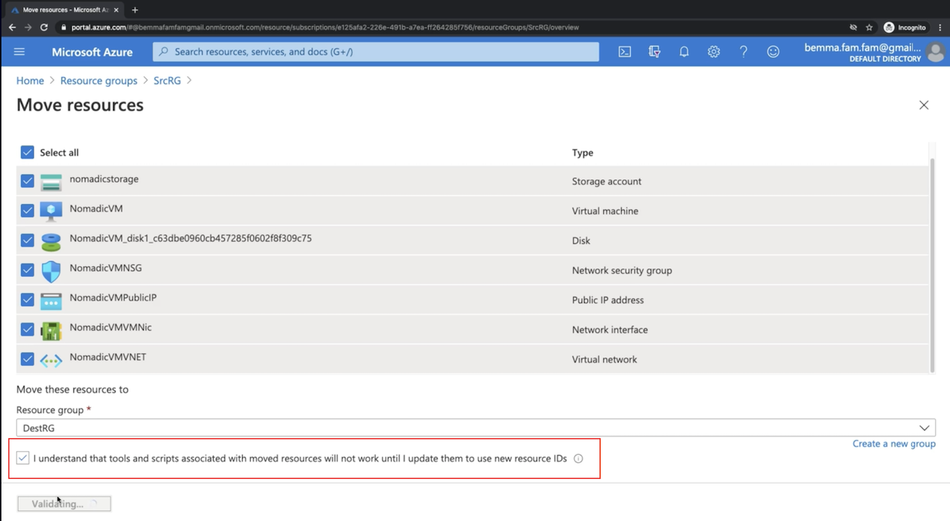Screen dimensions: 950x521
Task: Toggle the Select all checkbox
Action: point(27,153)
